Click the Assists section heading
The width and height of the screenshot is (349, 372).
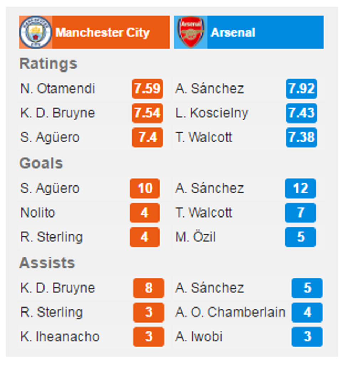click(x=47, y=263)
